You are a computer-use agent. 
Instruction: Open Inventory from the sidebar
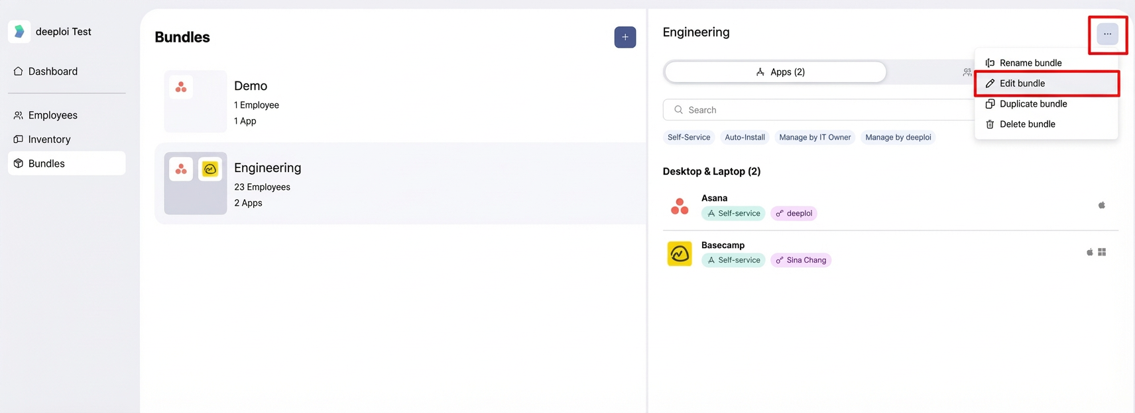(66, 140)
